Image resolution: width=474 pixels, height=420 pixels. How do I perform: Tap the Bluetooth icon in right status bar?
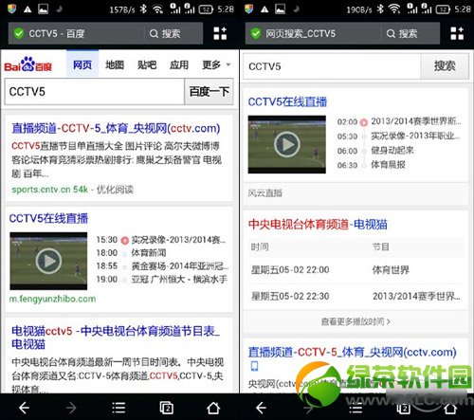(x=380, y=9)
